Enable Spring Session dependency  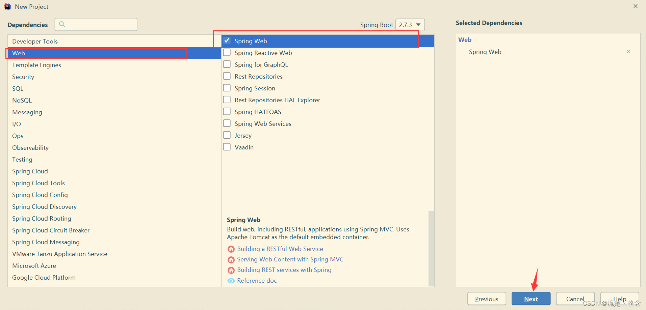pyautogui.click(x=227, y=88)
